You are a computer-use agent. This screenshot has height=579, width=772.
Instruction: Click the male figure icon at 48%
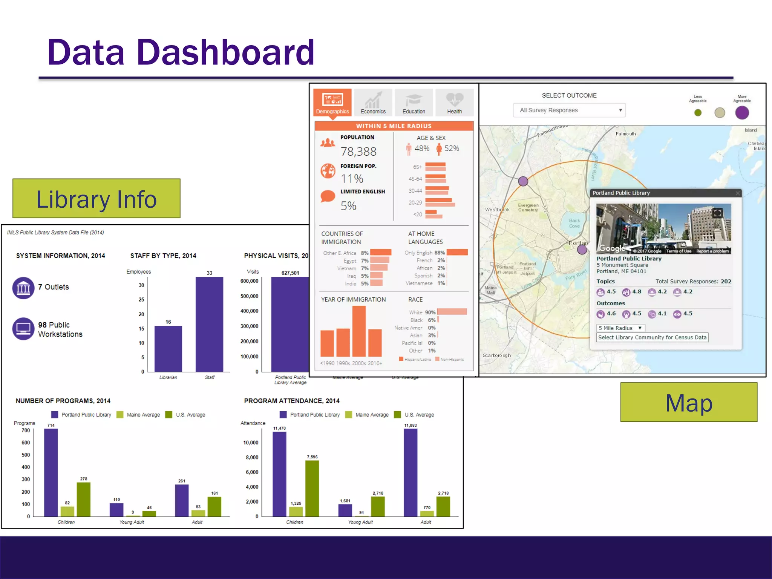click(409, 149)
